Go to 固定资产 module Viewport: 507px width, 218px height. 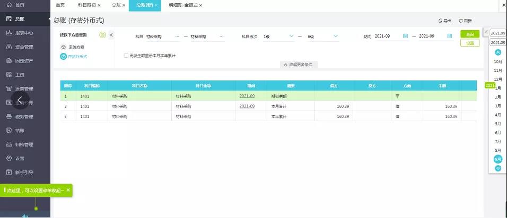tap(24, 60)
